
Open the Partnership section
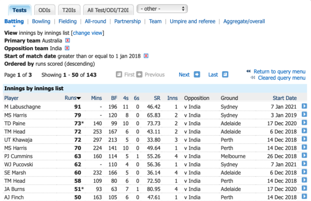pos(128,21)
